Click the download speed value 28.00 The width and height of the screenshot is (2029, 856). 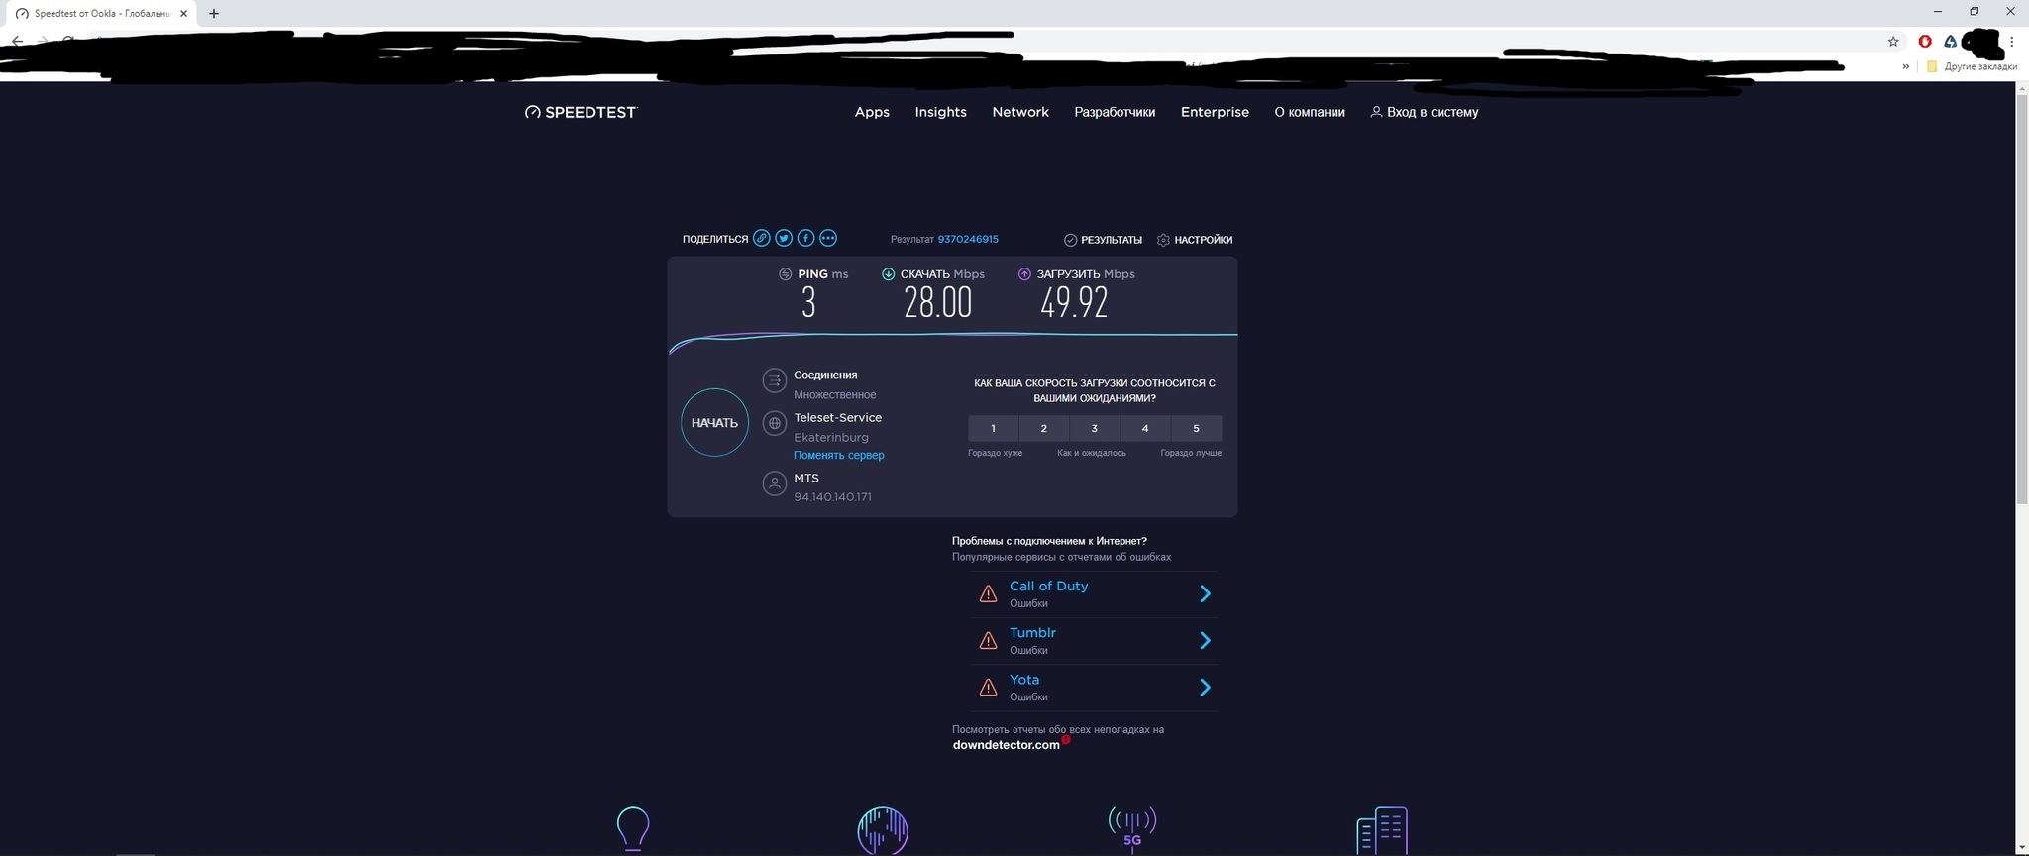(x=938, y=302)
